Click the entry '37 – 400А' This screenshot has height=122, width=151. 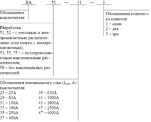point(9,118)
